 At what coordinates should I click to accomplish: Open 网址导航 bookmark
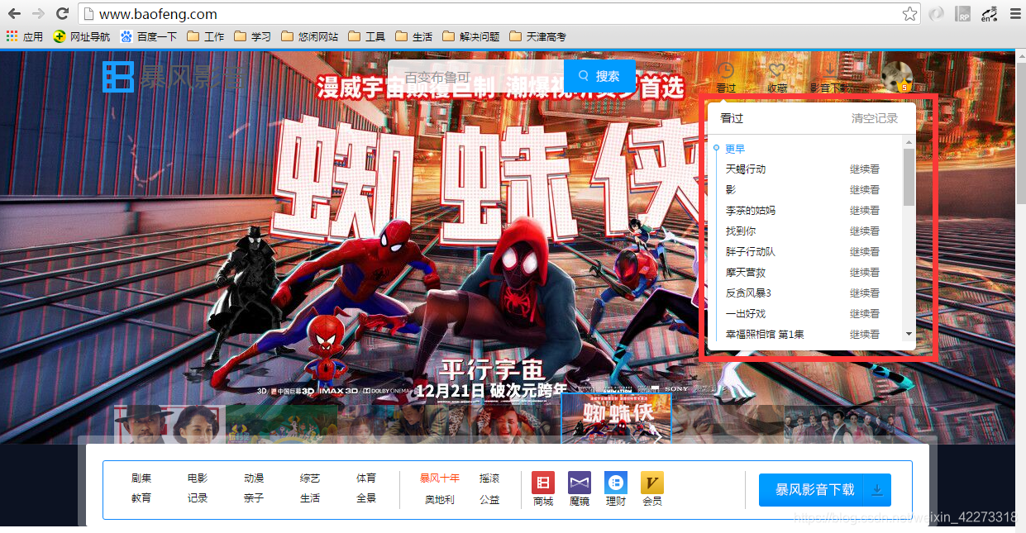click(x=81, y=36)
